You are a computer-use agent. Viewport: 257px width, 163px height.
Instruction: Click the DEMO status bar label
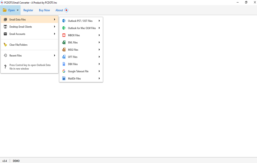coord(16,161)
